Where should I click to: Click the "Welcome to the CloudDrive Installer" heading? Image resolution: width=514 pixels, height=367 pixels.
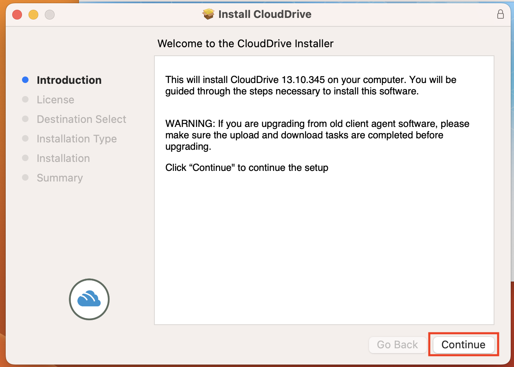245,44
